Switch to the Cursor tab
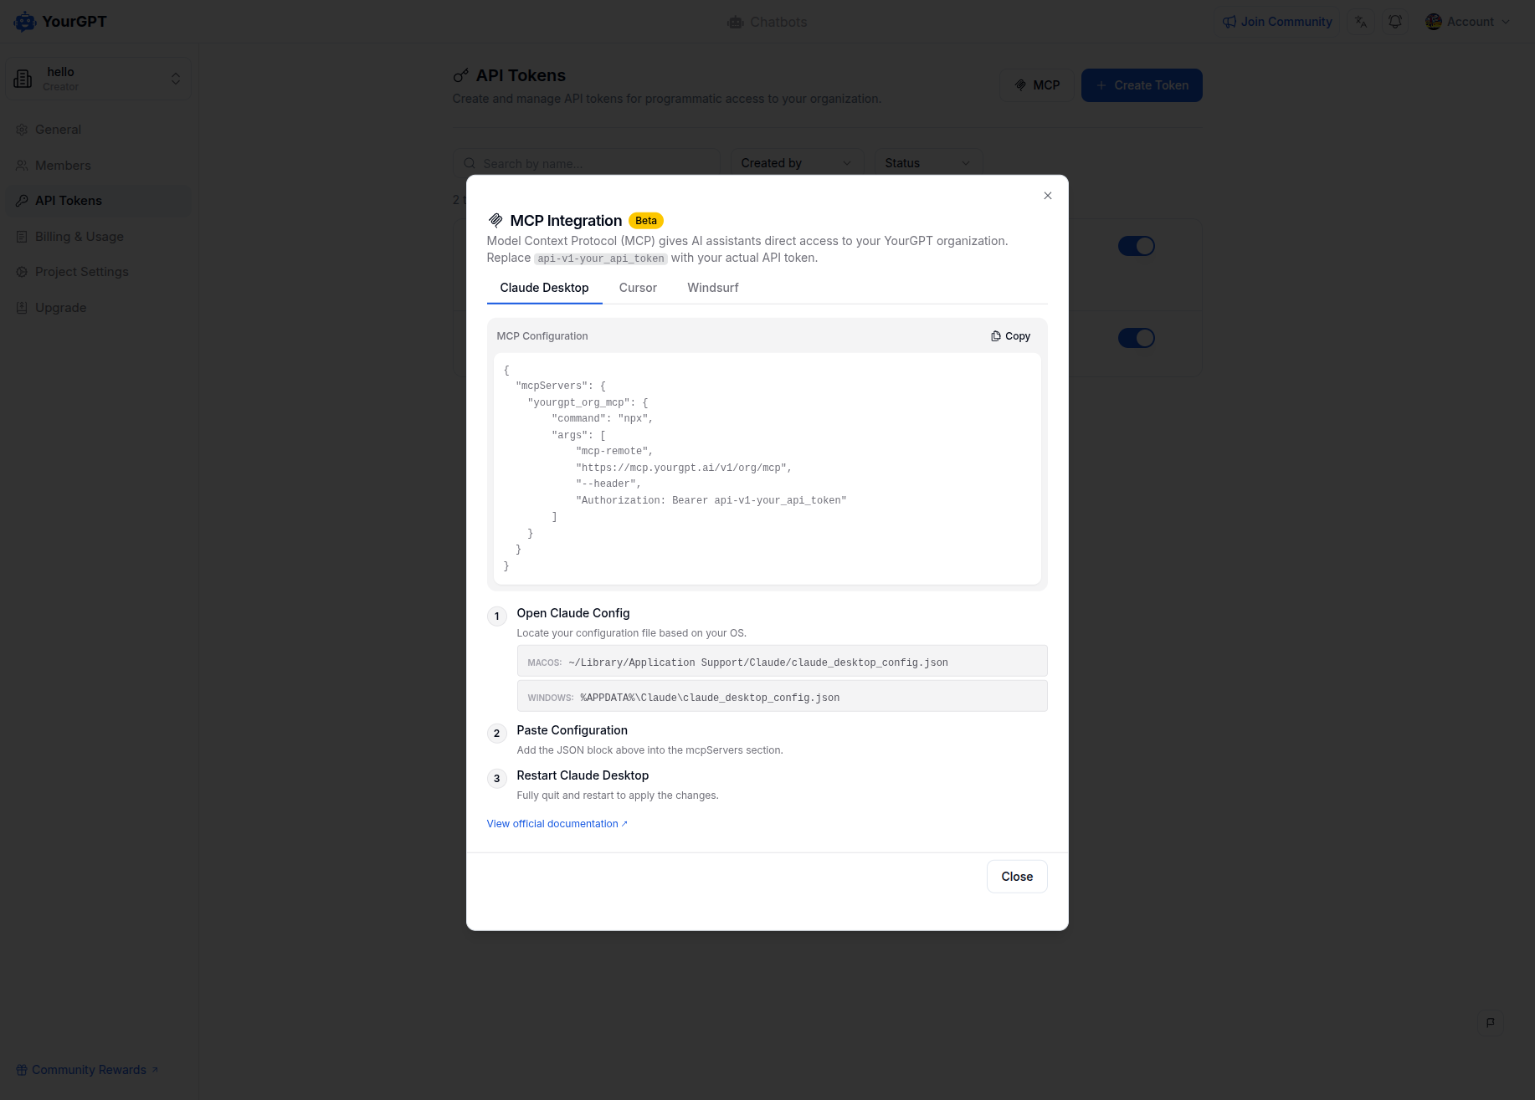Image resolution: width=1535 pixels, height=1100 pixels. 638,288
